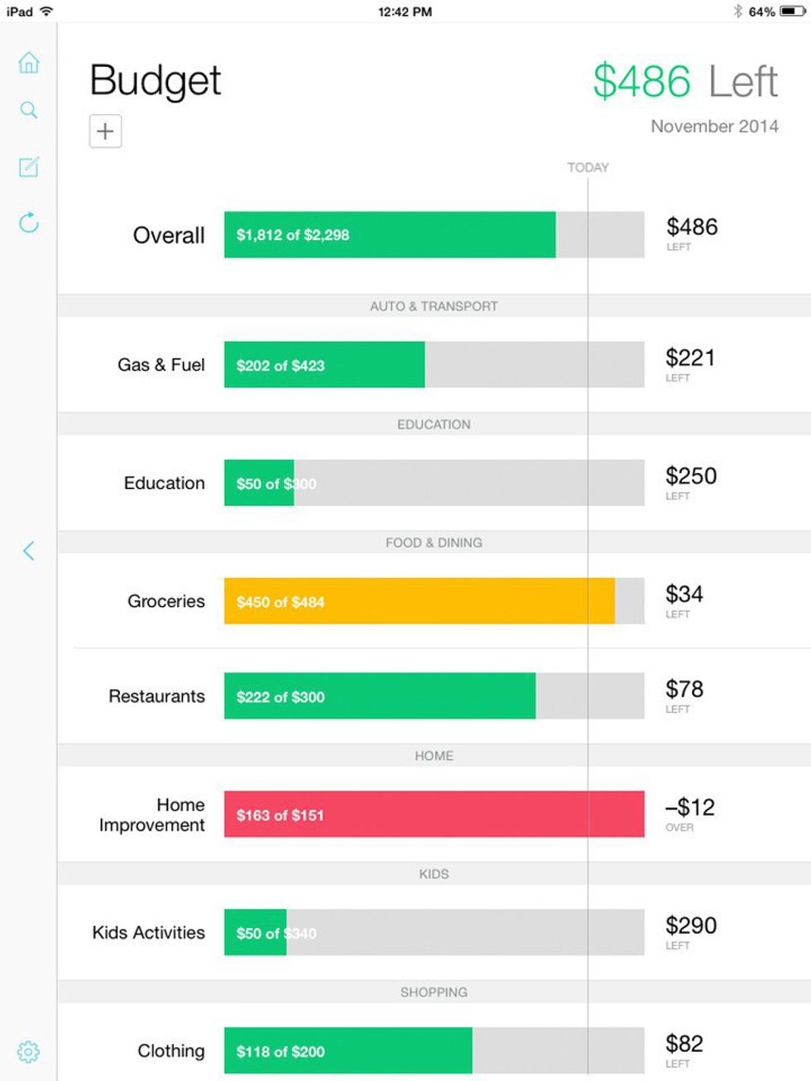Viewport: 811px width, 1081px height.
Task: Tap the Kids Activities row label
Action: (149, 933)
